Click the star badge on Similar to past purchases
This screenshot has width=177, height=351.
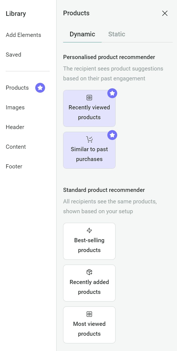(112, 135)
